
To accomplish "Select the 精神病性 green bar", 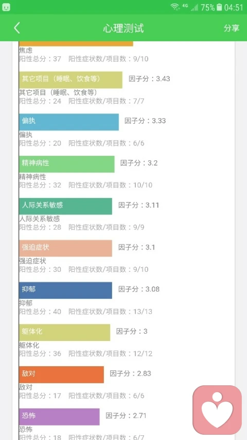I will 67,164.
